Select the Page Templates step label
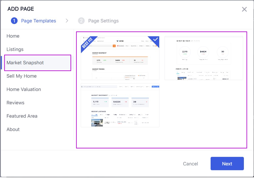This screenshot has height=178, width=254. tap(39, 21)
